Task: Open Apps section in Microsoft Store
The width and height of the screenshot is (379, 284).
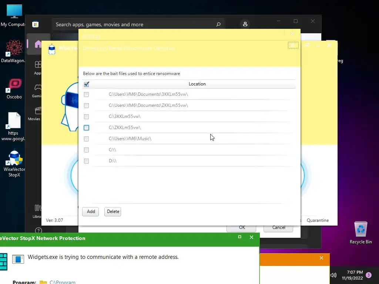Action: click(x=38, y=68)
